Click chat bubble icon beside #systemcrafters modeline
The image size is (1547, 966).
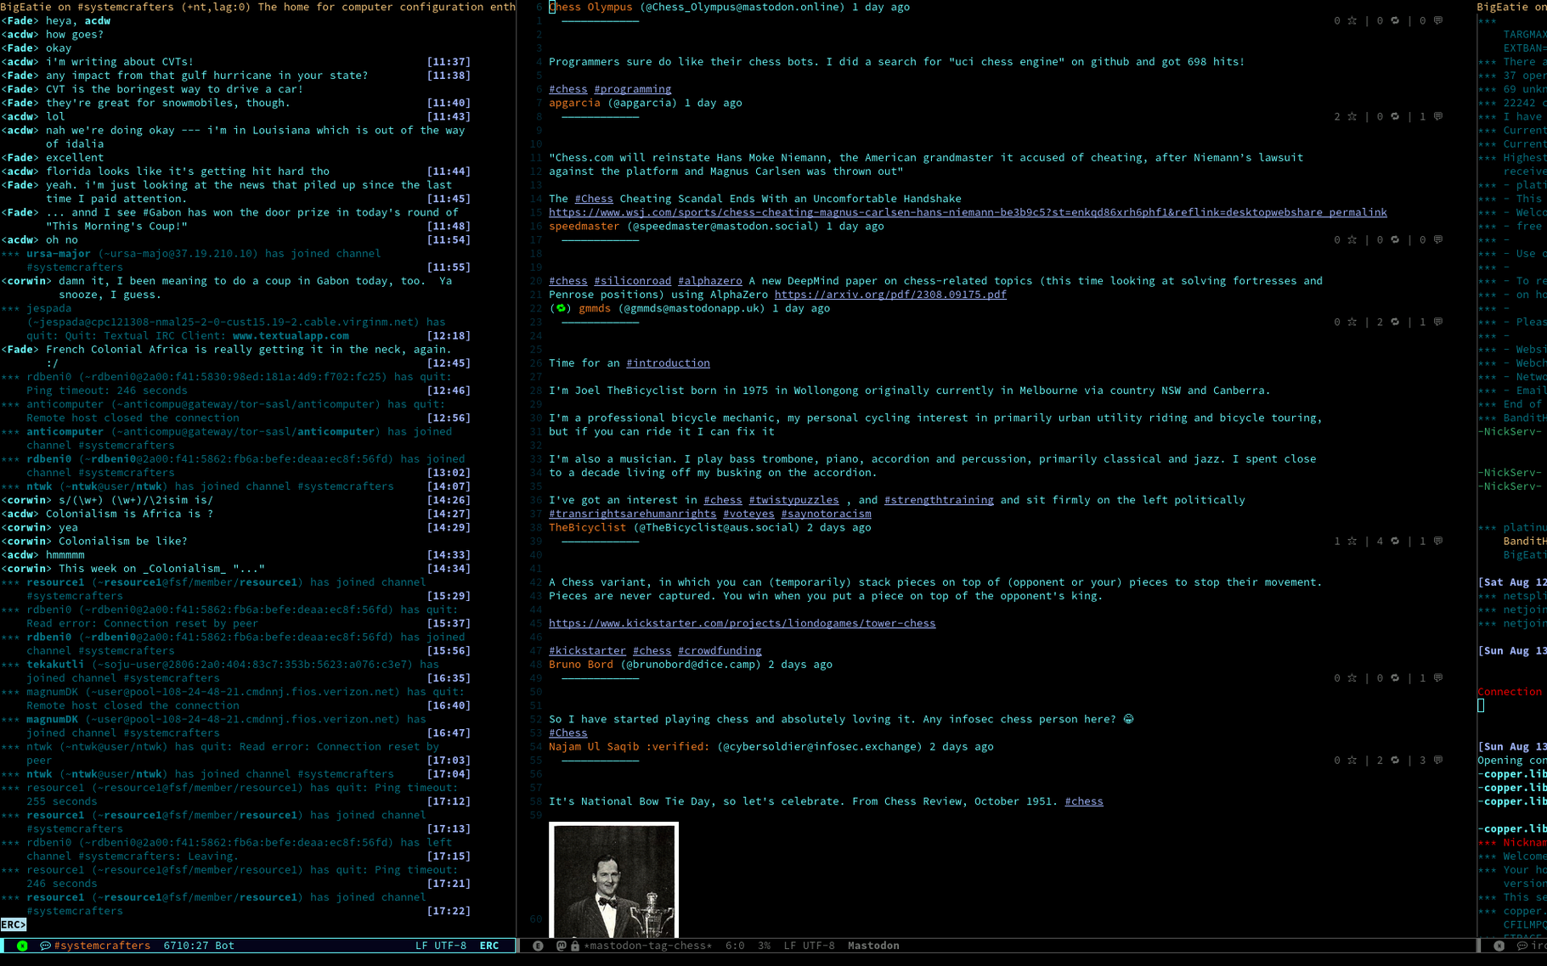point(45,946)
